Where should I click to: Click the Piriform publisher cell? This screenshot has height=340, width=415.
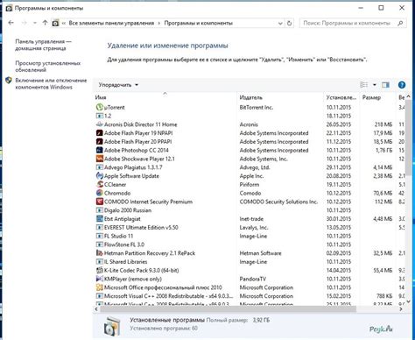click(250, 185)
